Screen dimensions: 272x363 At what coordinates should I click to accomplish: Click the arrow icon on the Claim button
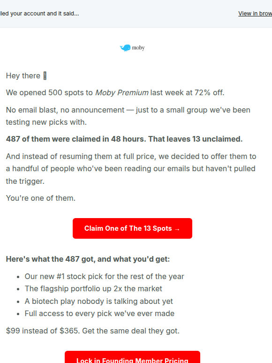click(x=177, y=229)
